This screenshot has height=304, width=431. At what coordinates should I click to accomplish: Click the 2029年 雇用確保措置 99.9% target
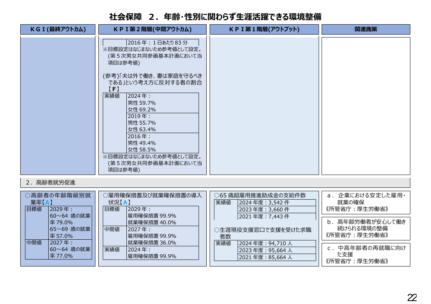point(152,216)
